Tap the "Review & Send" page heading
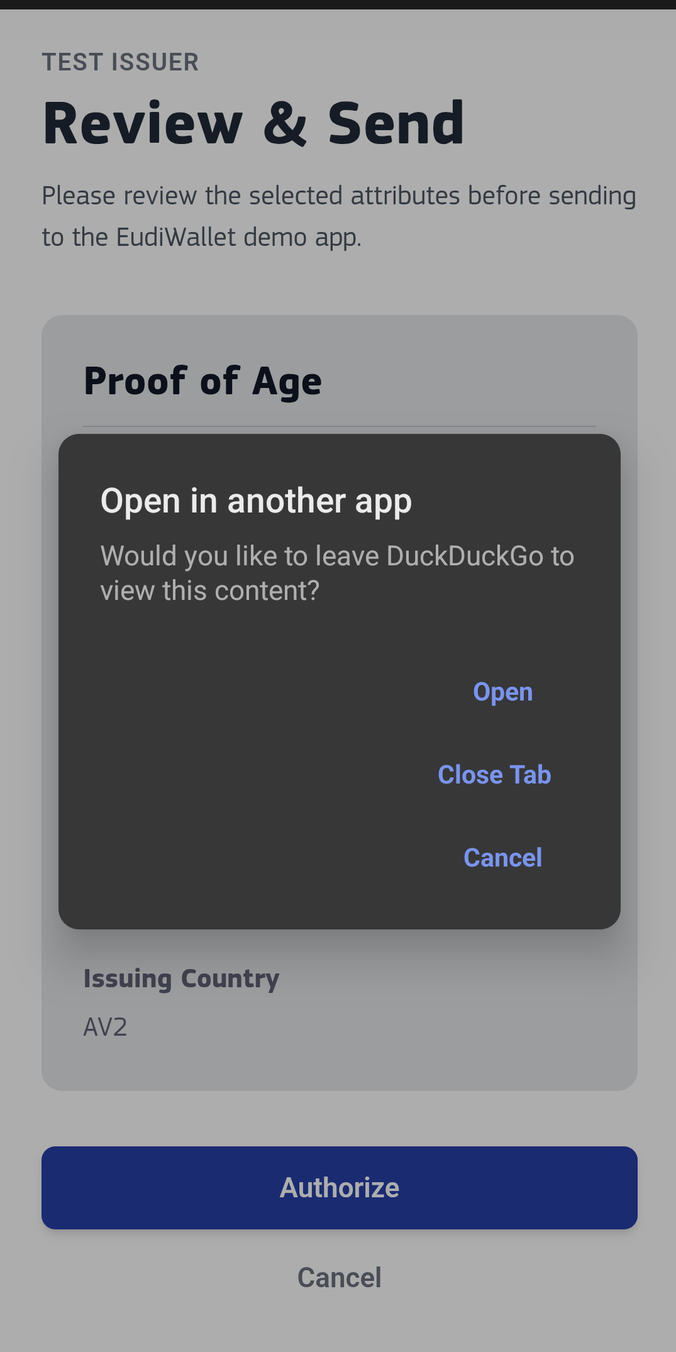Image resolution: width=676 pixels, height=1352 pixels. (253, 124)
